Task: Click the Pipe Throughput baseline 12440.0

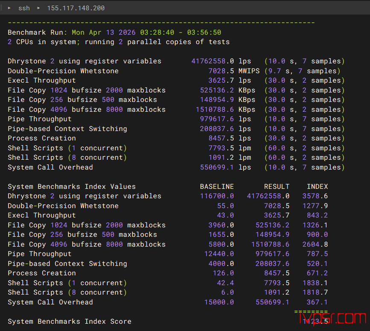Action: [219, 254]
